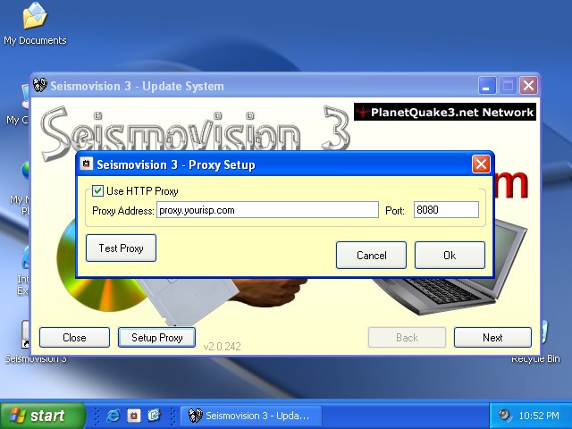572x429 pixels.
Task: Confirm proxy settings with Ok
Action: click(450, 256)
